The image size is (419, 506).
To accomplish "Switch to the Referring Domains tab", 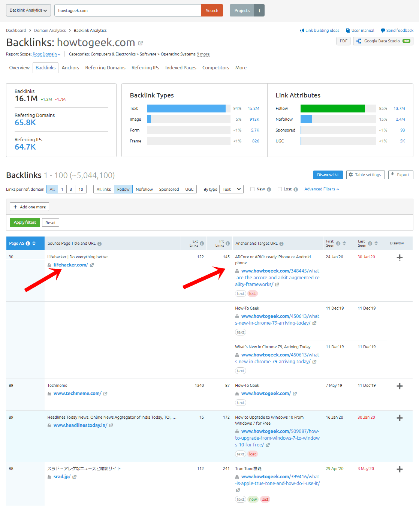I will pos(105,68).
